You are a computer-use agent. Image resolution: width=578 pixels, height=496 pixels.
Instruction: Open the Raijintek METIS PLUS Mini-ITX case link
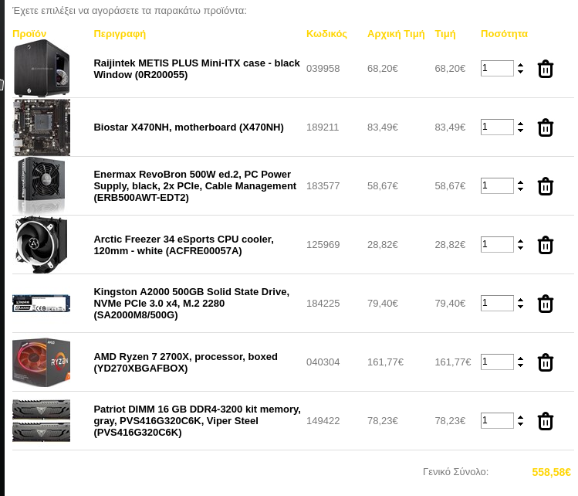tap(197, 69)
